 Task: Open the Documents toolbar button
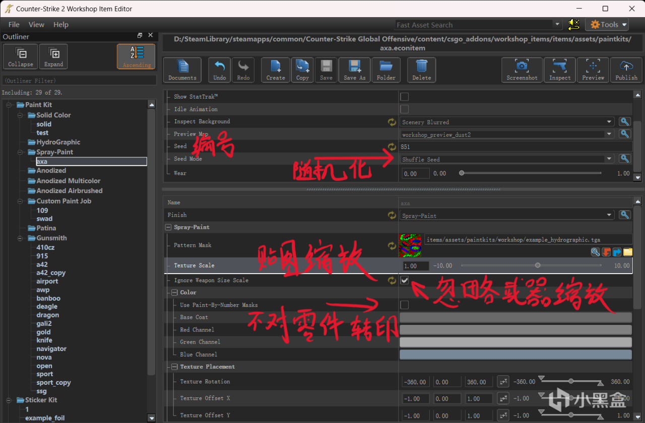click(182, 70)
